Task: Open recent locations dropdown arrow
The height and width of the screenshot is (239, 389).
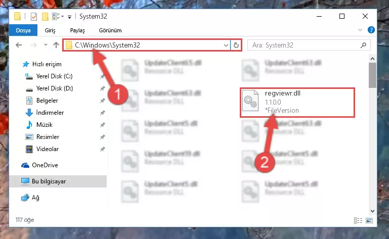Action: [46, 45]
